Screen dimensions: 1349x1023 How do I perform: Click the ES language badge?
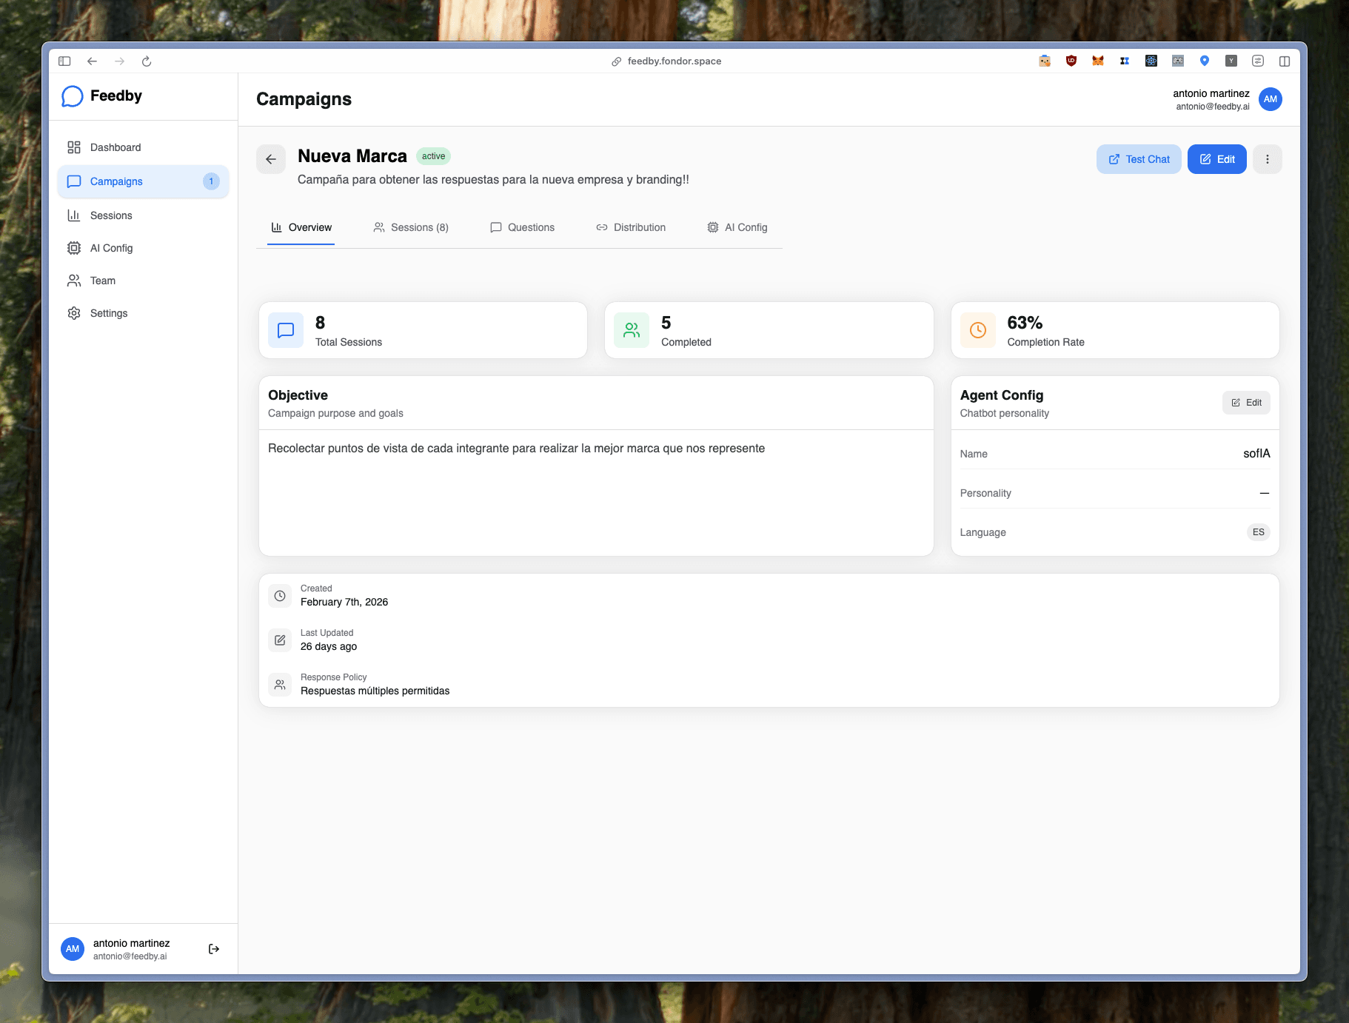pos(1257,532)
